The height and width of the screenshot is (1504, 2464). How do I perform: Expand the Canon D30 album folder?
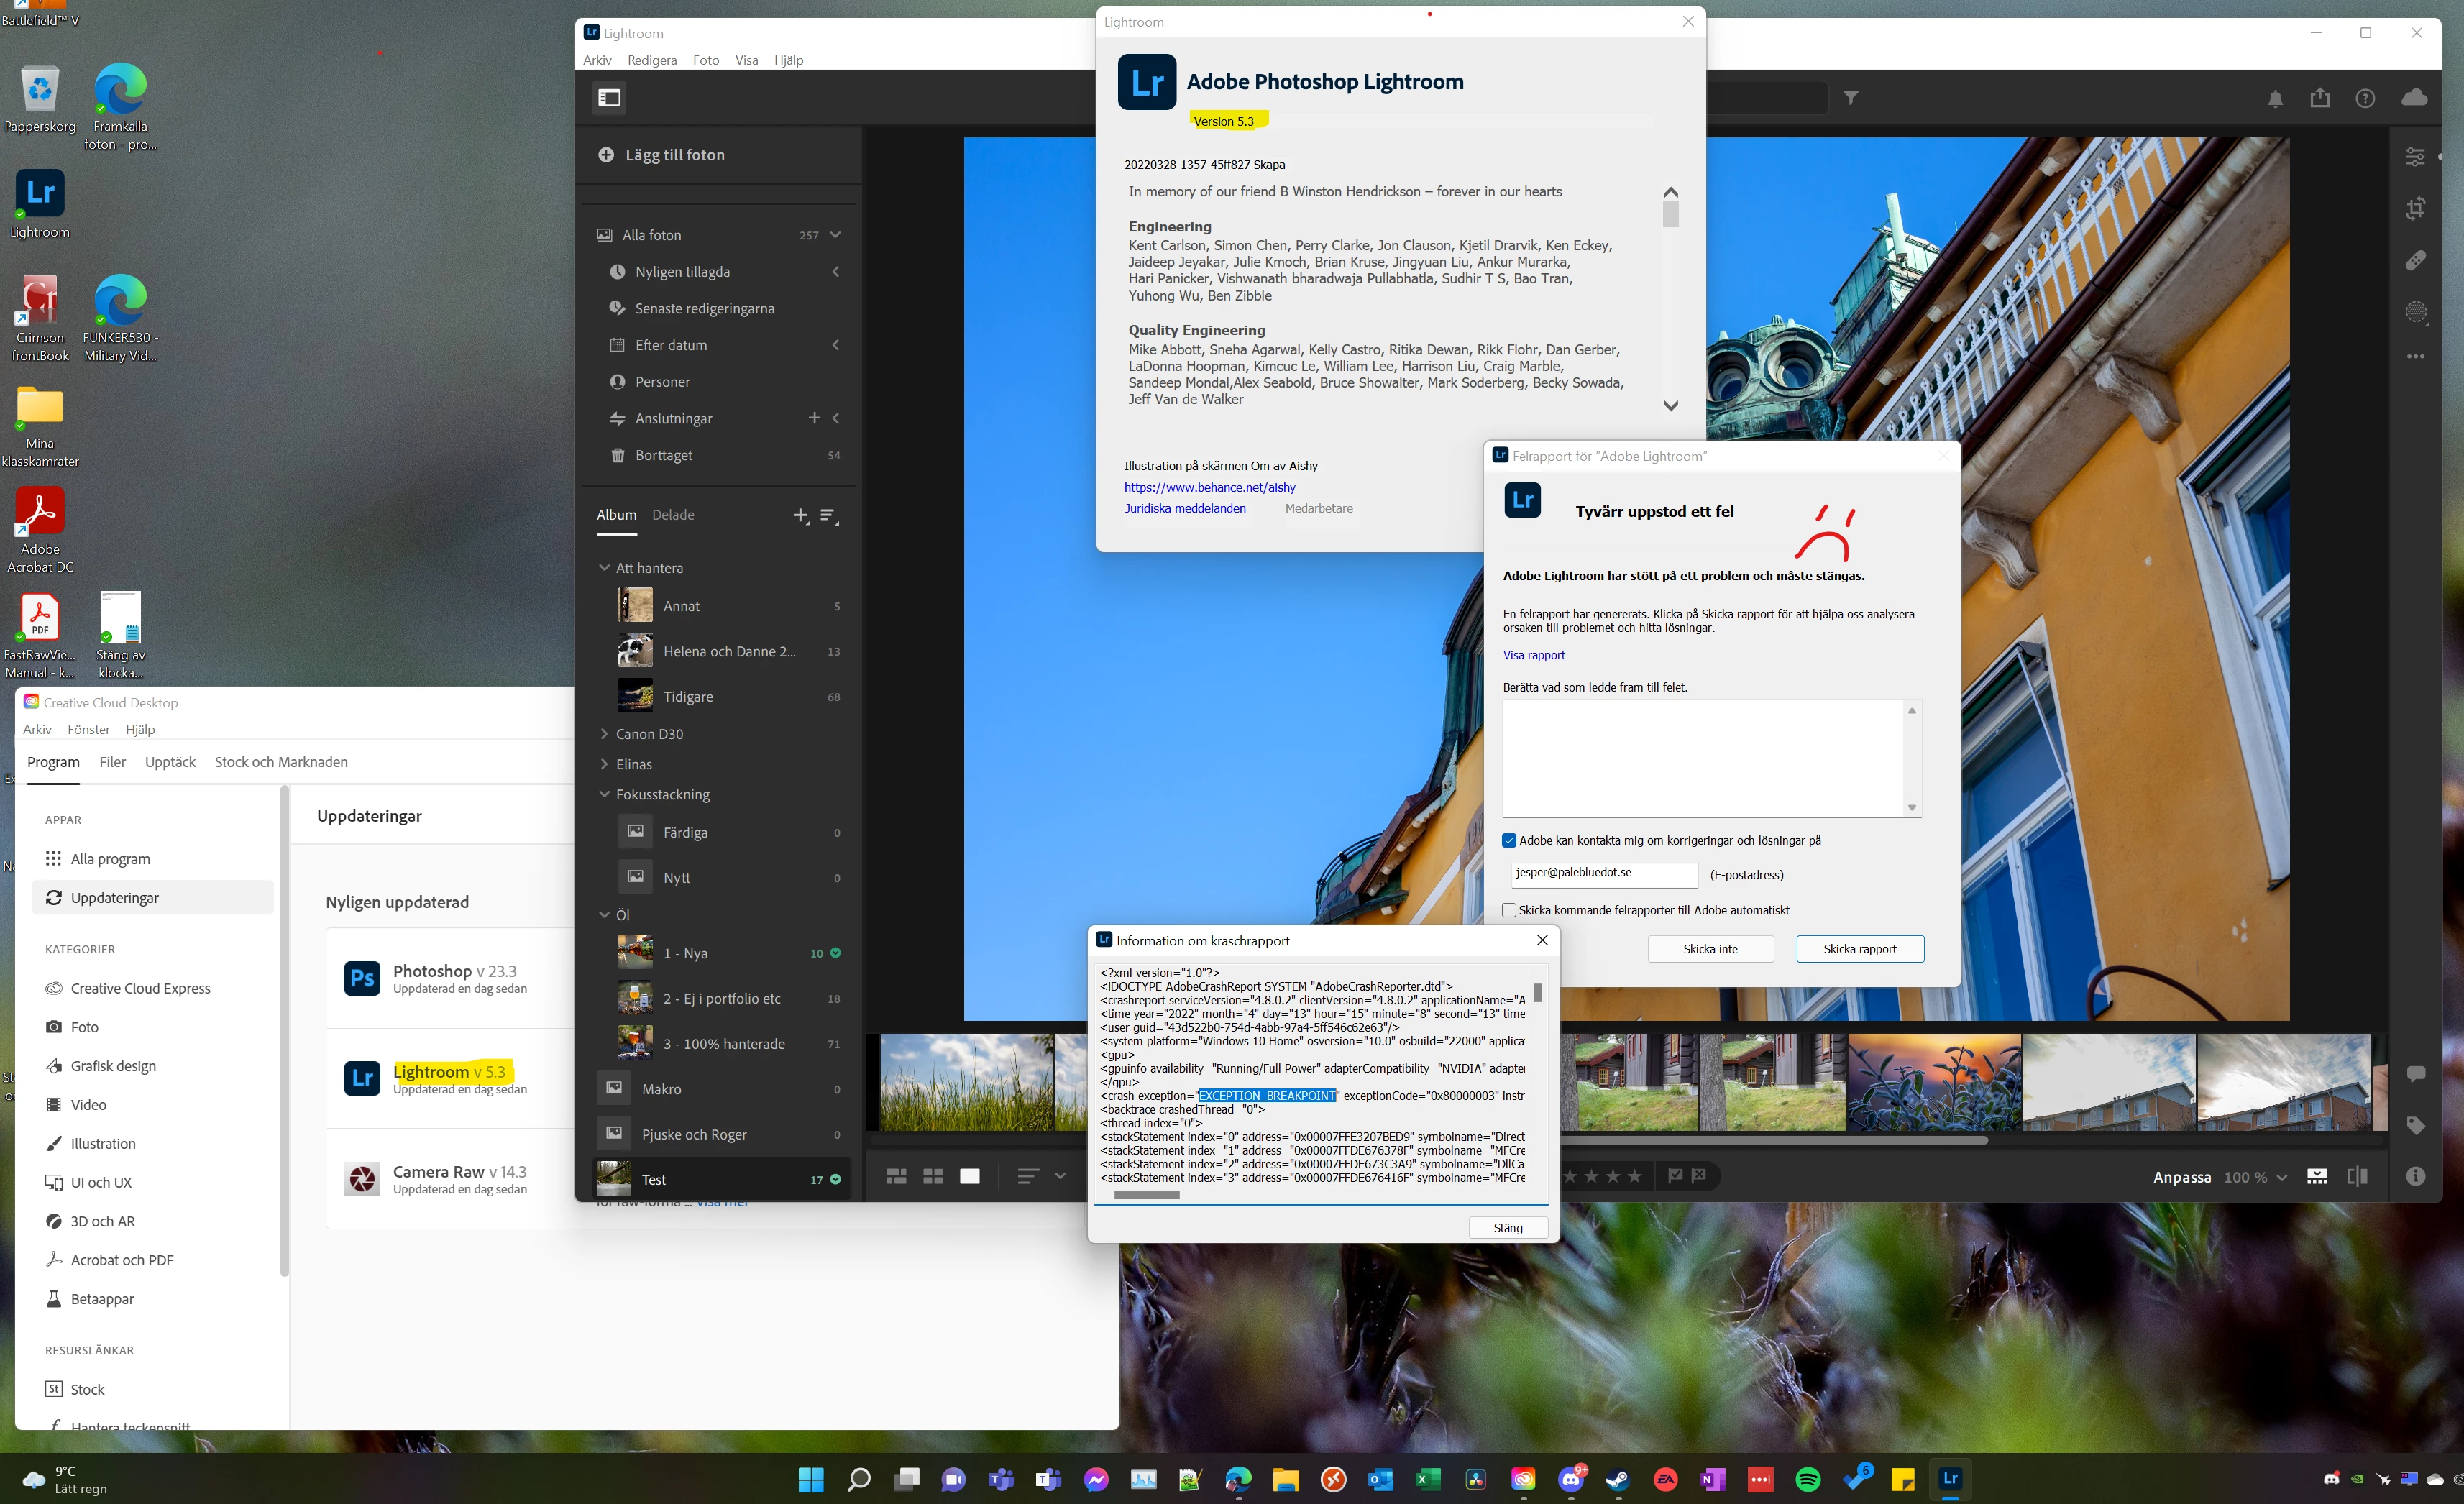[604, 734]
